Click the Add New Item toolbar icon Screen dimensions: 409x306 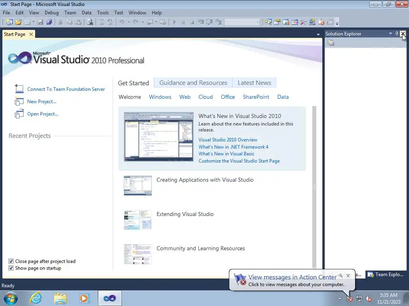coord(27,22)
